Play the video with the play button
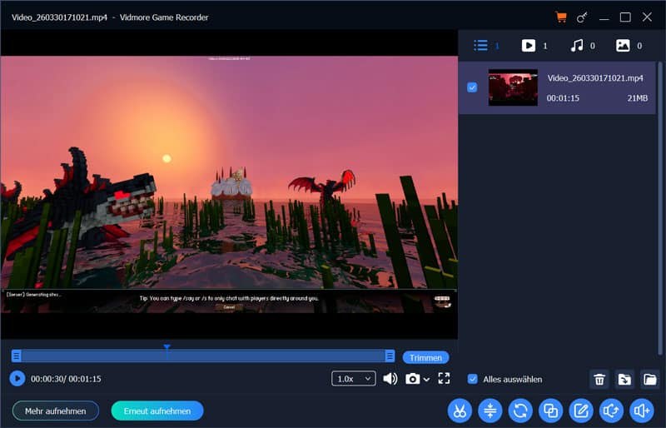The width and height of the screenshot is (666, 428). [17, 379]
